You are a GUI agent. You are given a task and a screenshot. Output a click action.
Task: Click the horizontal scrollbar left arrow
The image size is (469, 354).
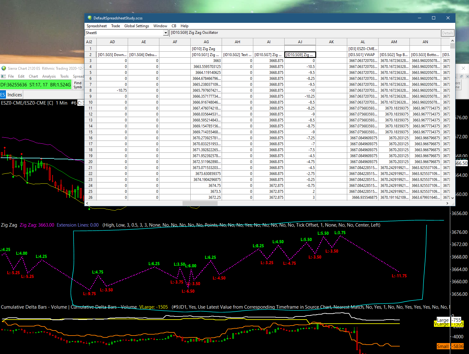click(x=87, y=203)
